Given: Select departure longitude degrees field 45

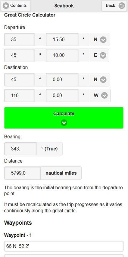Looking at the screenshot, I should [19, 55].
